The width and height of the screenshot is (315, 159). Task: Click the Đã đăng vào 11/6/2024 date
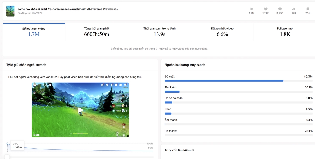coord(30,13)
